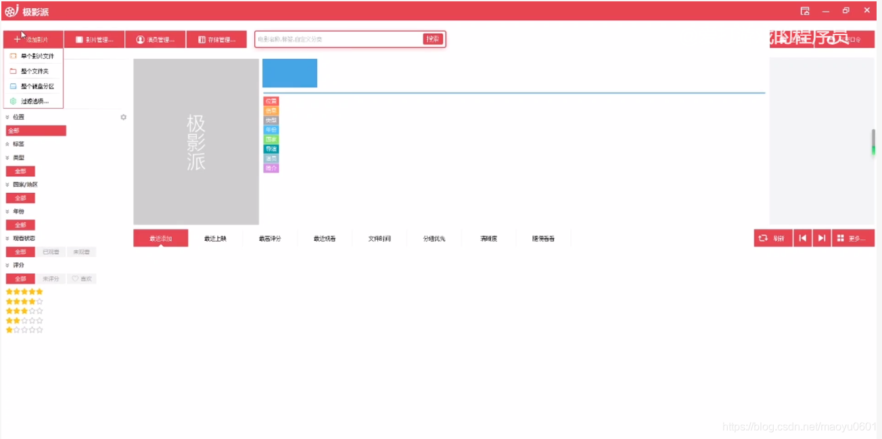Collapse the 观看状态 watch status section

point(7,238)
